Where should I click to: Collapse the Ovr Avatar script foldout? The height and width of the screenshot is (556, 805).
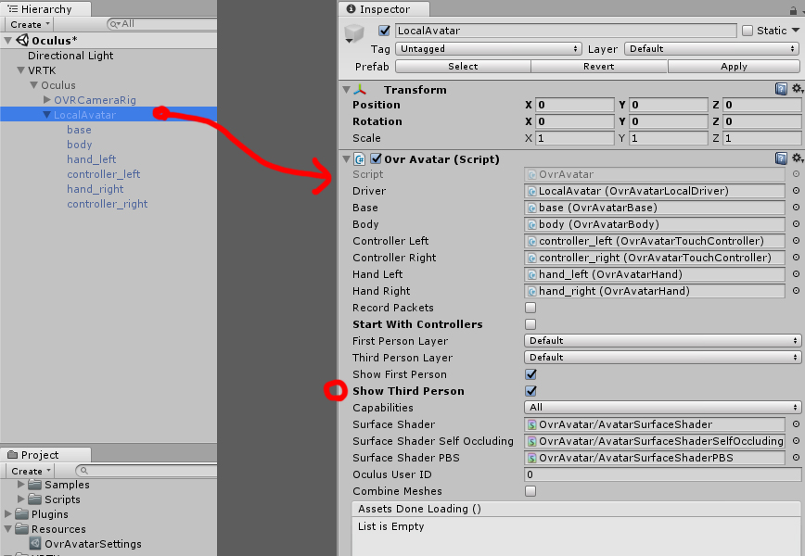point(347,159)
